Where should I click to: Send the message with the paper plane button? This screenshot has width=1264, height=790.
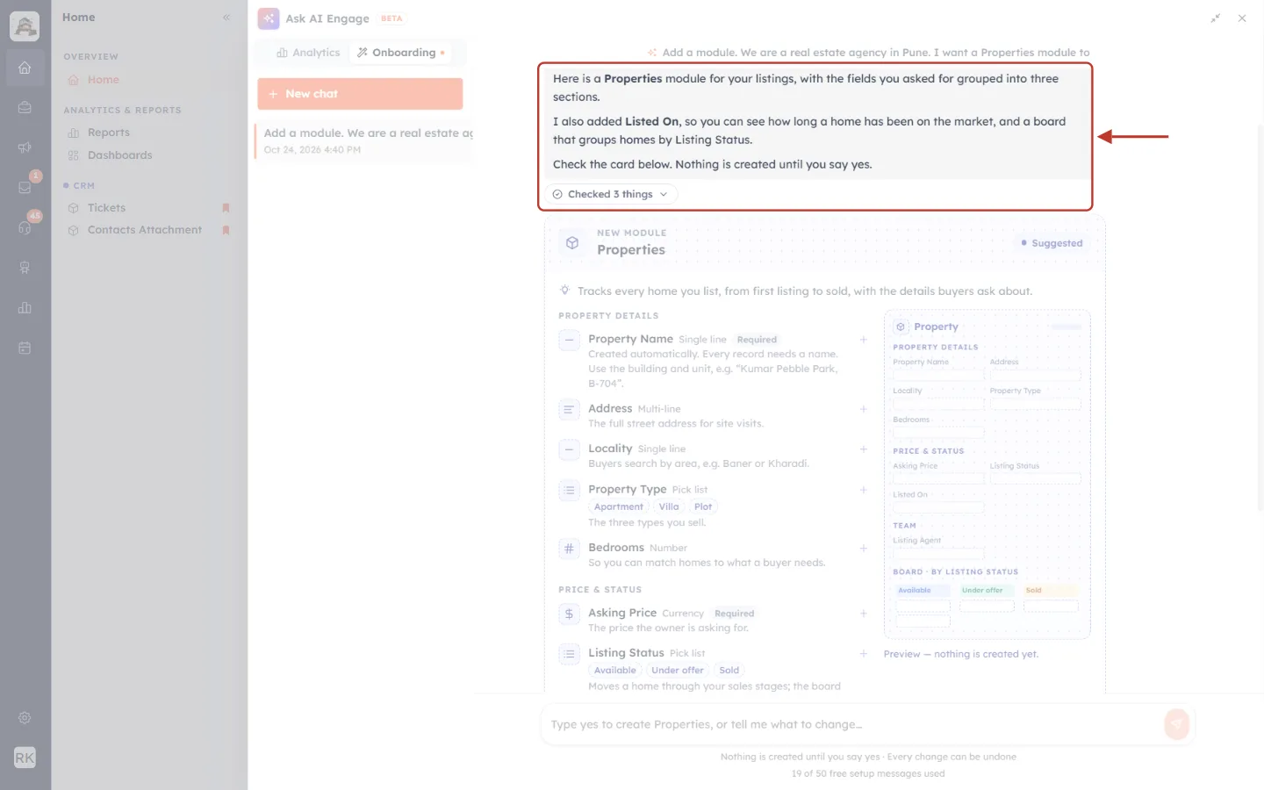tap(1176, 724)
